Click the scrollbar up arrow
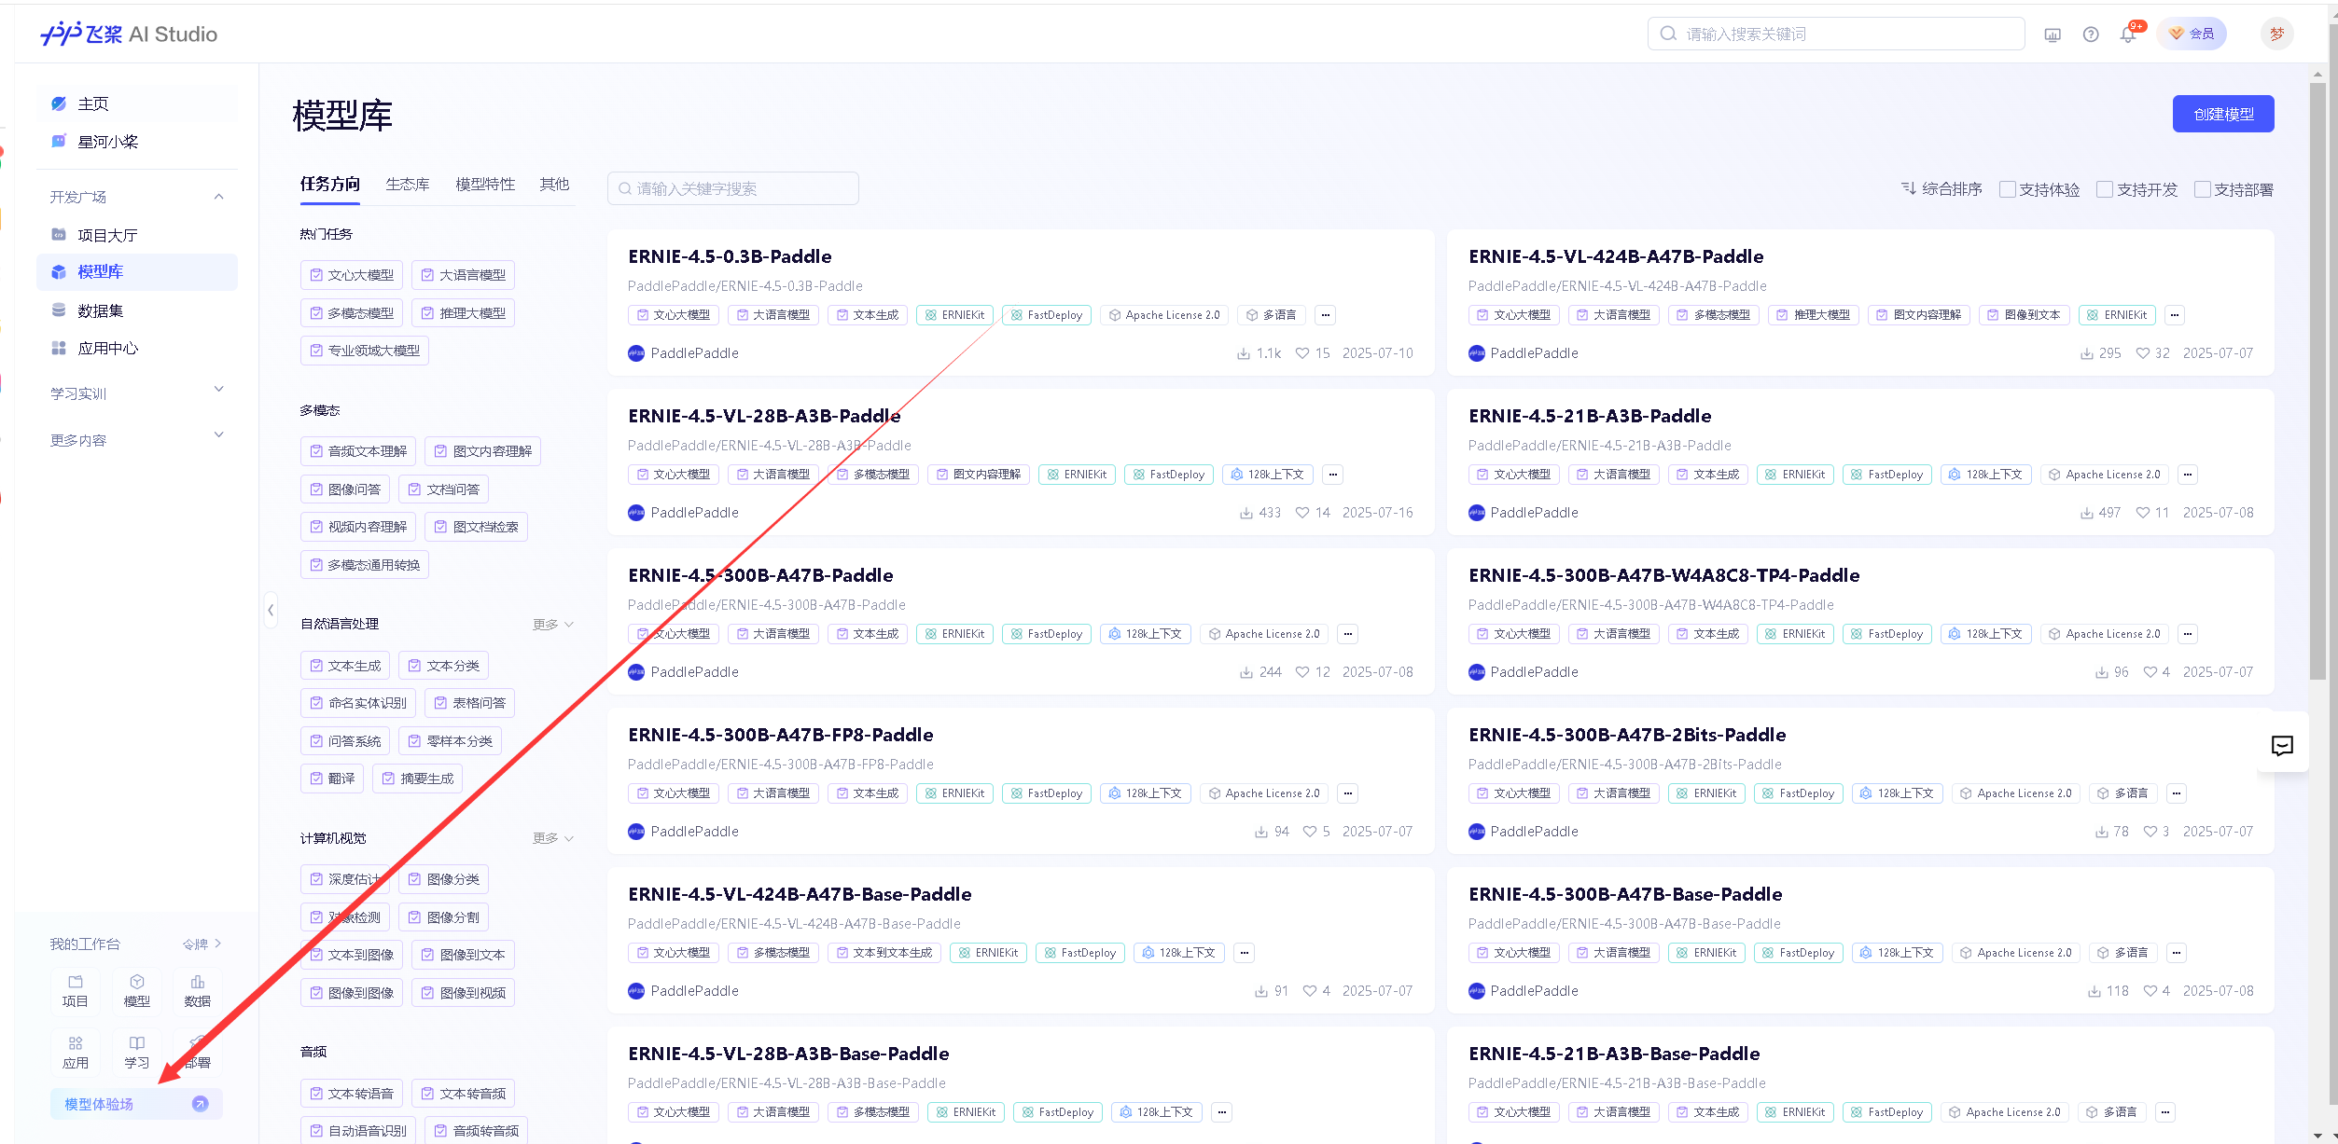The width and height of the screenshot is (2338, 1144). [2317, 74]
